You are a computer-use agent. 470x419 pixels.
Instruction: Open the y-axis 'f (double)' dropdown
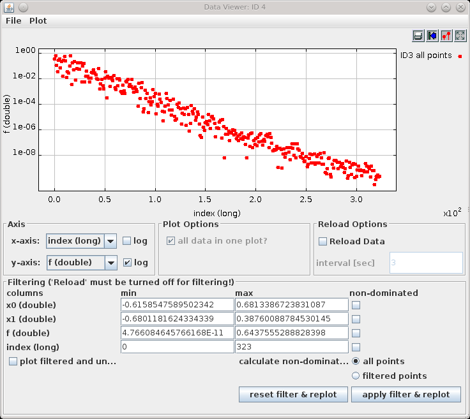pyautogui.click(x=82, y=263)
